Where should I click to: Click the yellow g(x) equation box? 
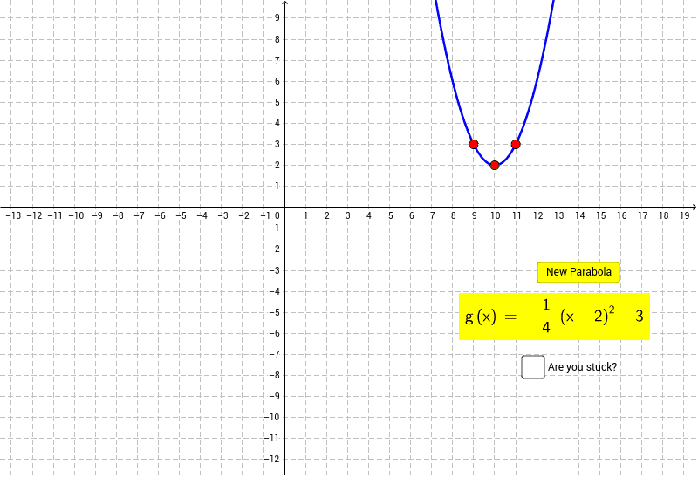coord(554,317)
